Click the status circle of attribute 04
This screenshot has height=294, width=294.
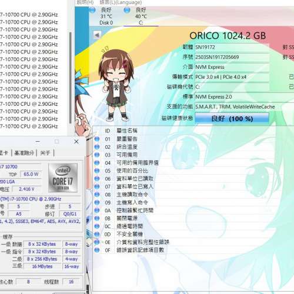97,163
